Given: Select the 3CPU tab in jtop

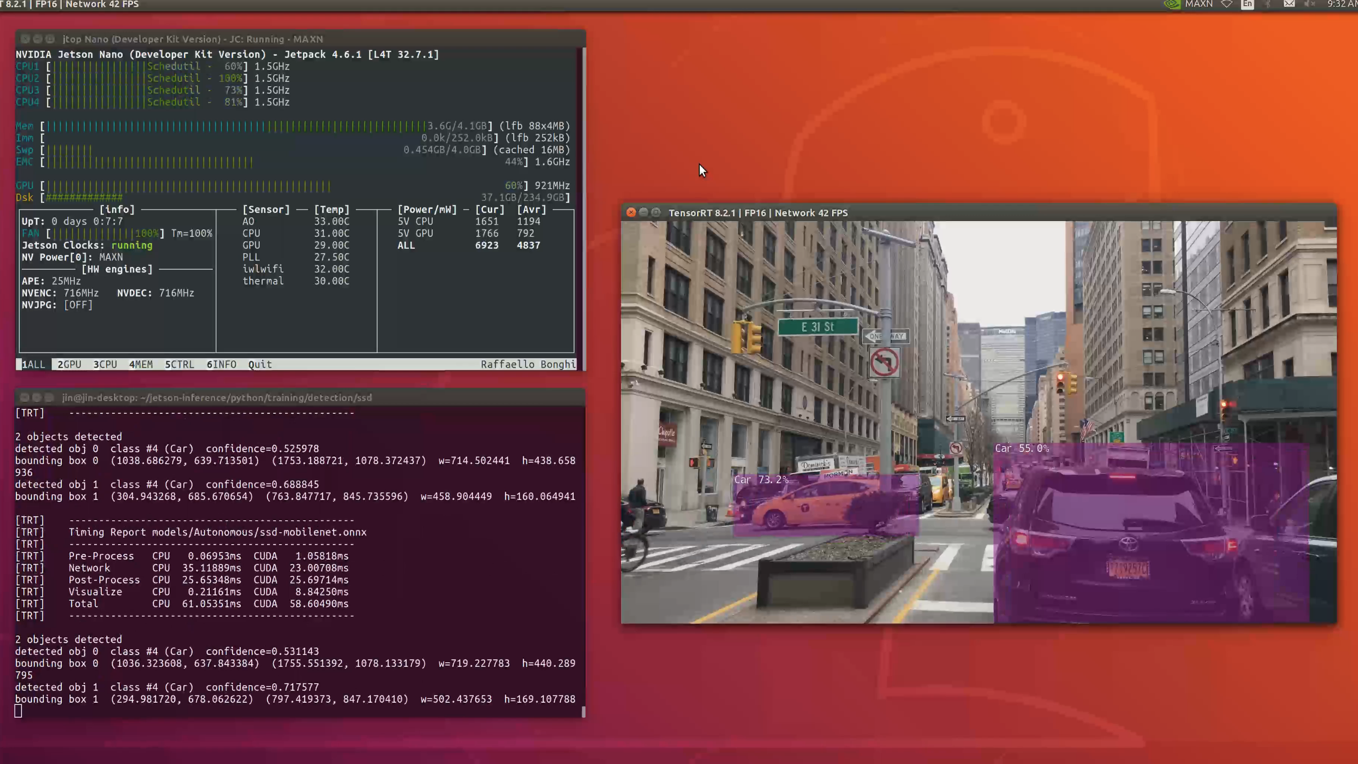Looking at the screenshot, I should [x=105, y=364].
